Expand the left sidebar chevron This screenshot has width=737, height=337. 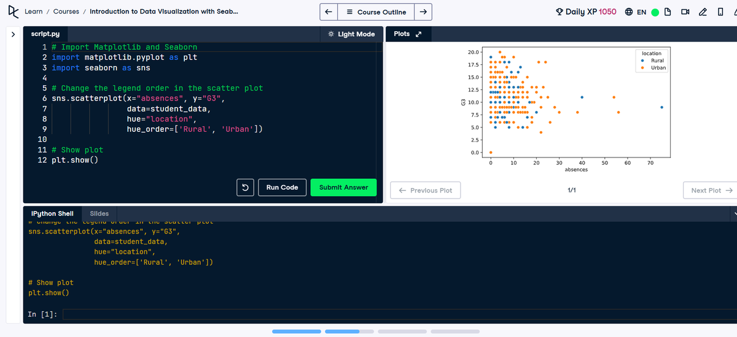tap(12, 34)
